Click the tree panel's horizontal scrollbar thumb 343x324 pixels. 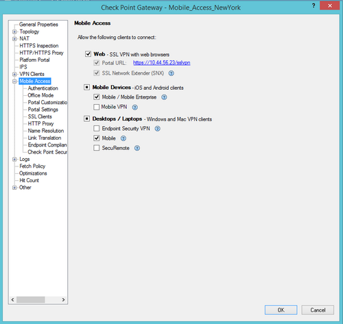coord(31,299)
